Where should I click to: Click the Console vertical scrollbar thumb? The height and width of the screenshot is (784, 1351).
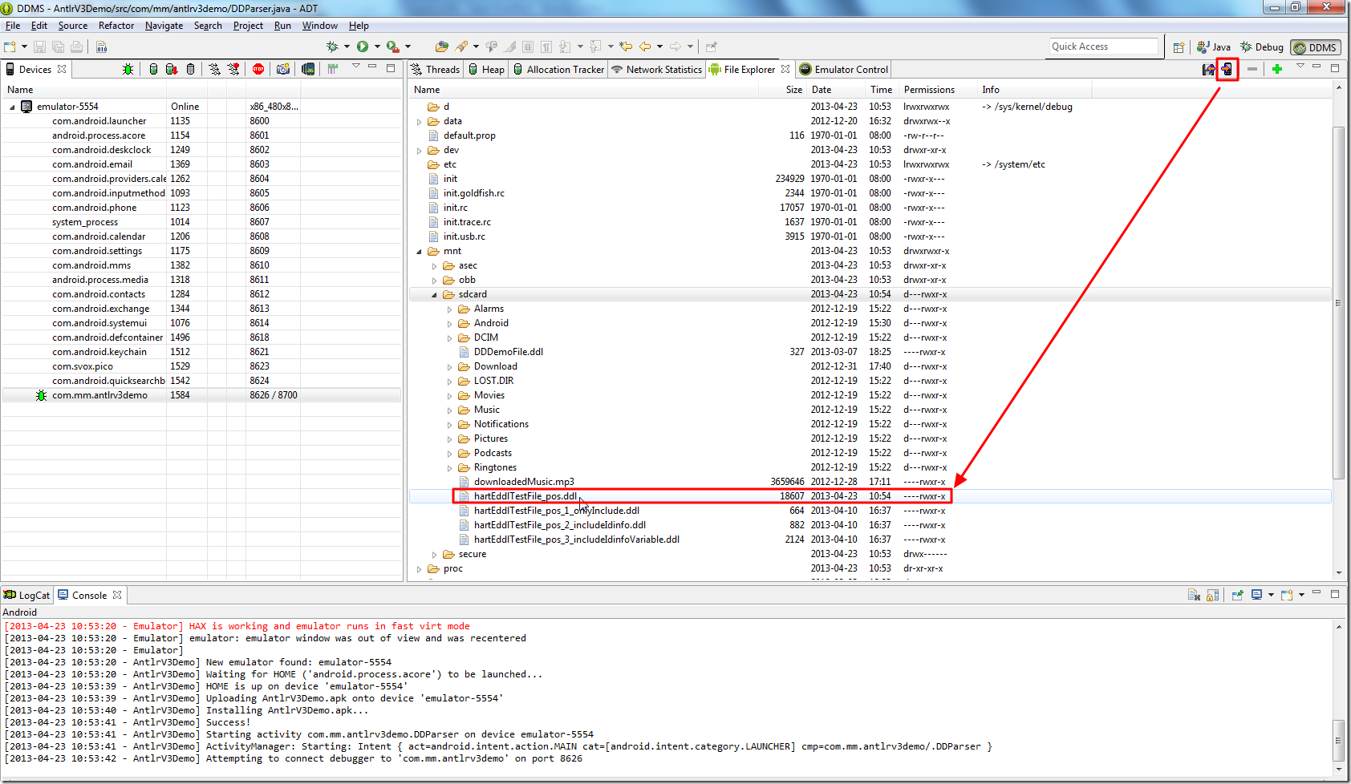[x=1337, y=741]
